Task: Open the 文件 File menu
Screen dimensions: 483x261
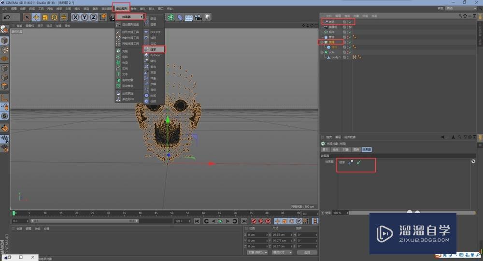Action: [x=5, y=9]
